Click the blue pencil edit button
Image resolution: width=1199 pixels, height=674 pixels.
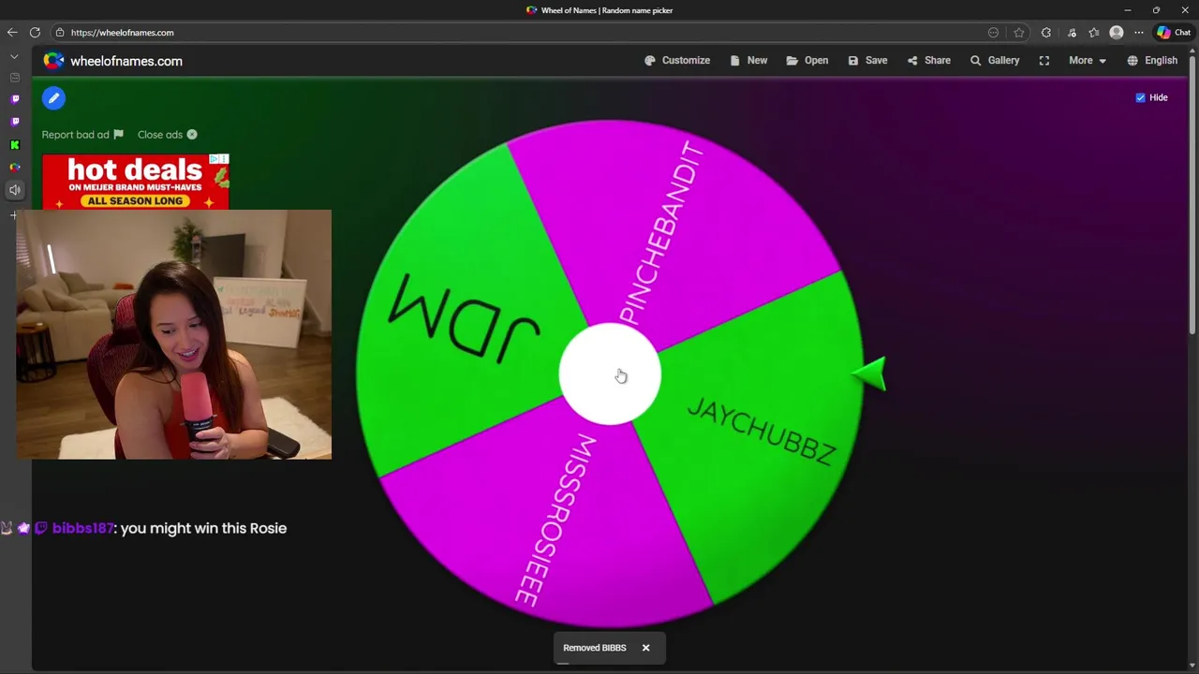pos(53,97)
